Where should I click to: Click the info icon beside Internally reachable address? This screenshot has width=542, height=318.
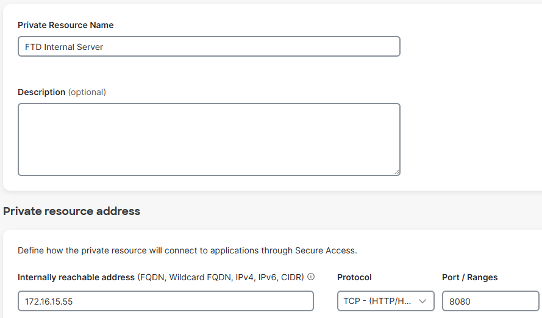pos(311,277)
